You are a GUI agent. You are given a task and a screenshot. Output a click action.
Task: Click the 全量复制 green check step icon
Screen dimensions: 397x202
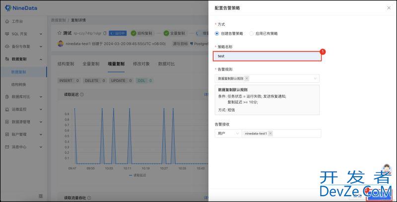coord(166,33)
